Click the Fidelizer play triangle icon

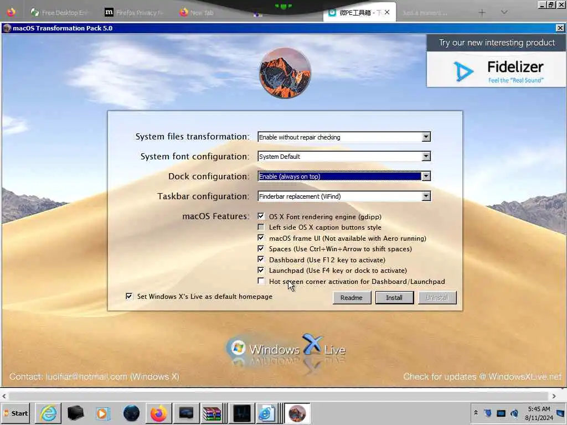[x=463, y=71]
